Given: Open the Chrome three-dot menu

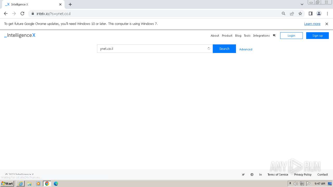Looking at the screenshot, I should coord(327,14).
